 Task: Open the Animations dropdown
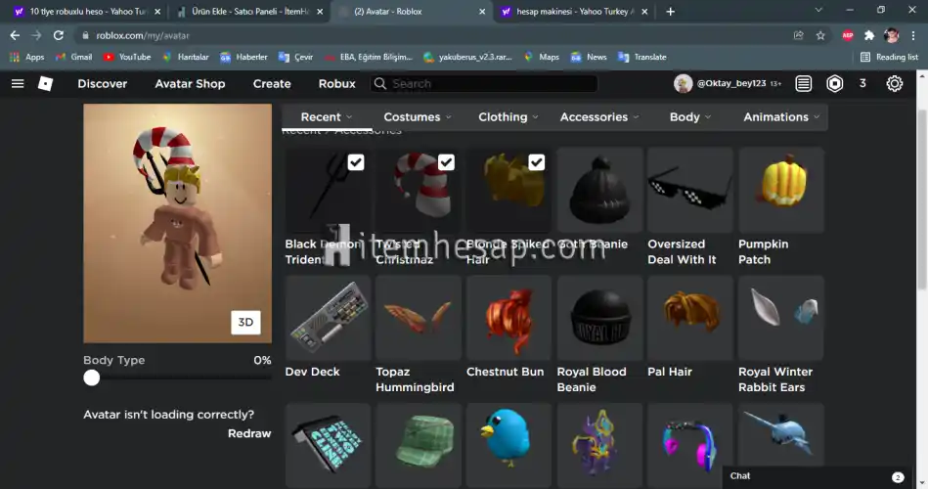tap(781, 117)
